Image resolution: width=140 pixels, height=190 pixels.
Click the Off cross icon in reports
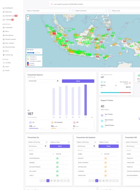coord(74,123)
